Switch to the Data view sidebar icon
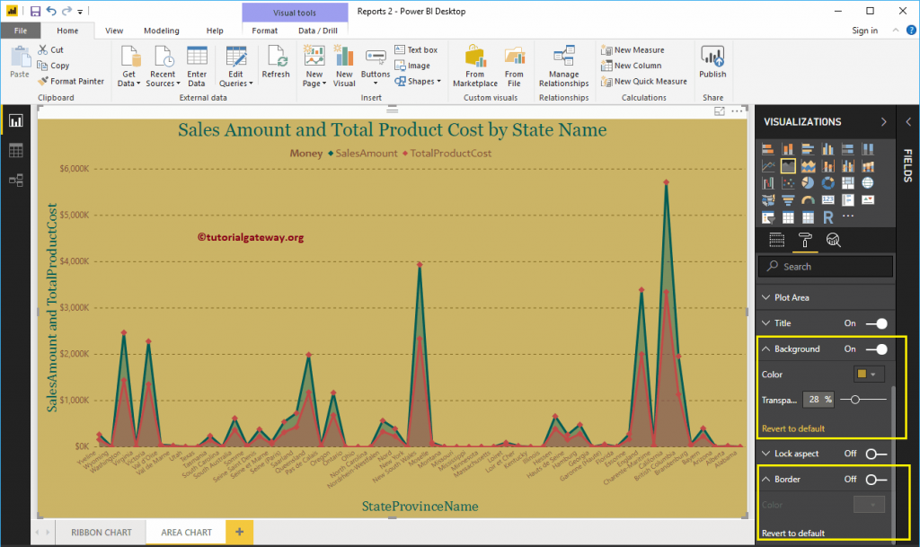Viewport: 920px width, 547px height. pyautogui.click(x=15, y=149)
